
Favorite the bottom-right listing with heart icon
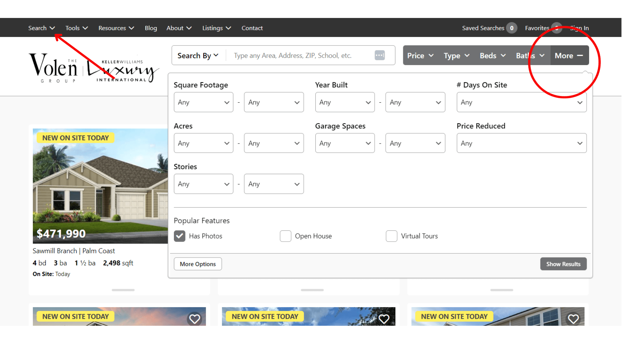(x=573, y=319)
